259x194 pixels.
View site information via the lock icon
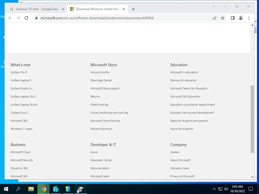[x=36, y=18]
